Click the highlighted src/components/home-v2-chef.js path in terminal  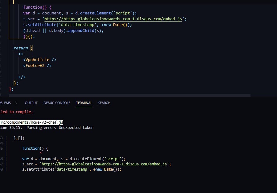pyautogui.click(x=31, y=122)
